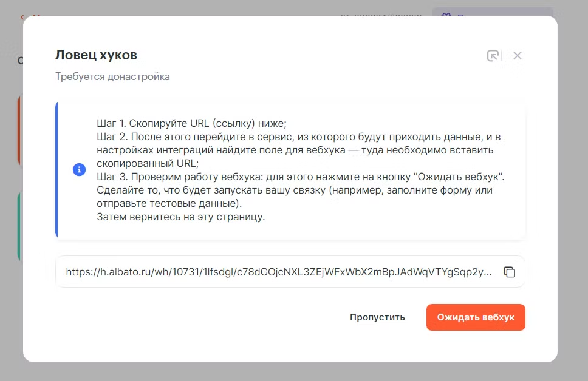Click the orange step card at left edge
Image resolution: width=588 pixels, height=381 pixels.
coord(19,130)
